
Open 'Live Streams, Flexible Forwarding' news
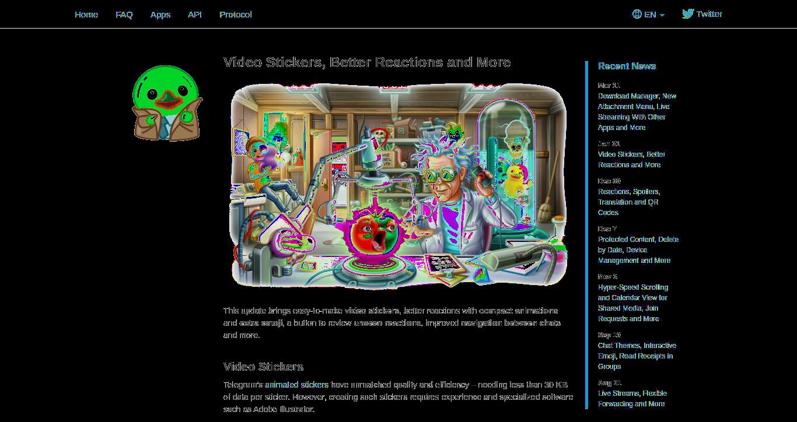pyautogui.click(x=632, y=399)
